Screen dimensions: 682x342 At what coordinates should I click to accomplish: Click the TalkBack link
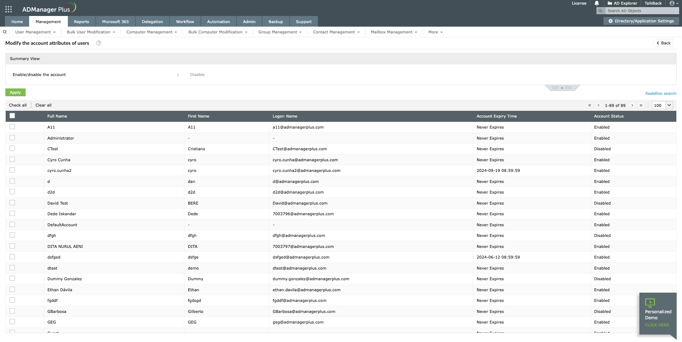[x=653, y=3]
